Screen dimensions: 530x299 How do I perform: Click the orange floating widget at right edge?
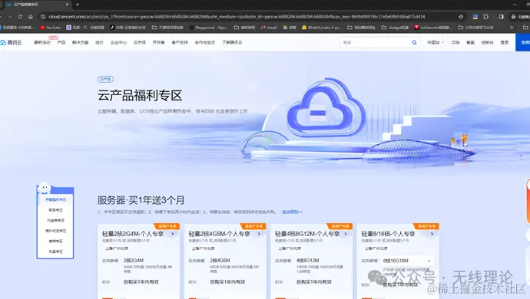click(528, 202)
